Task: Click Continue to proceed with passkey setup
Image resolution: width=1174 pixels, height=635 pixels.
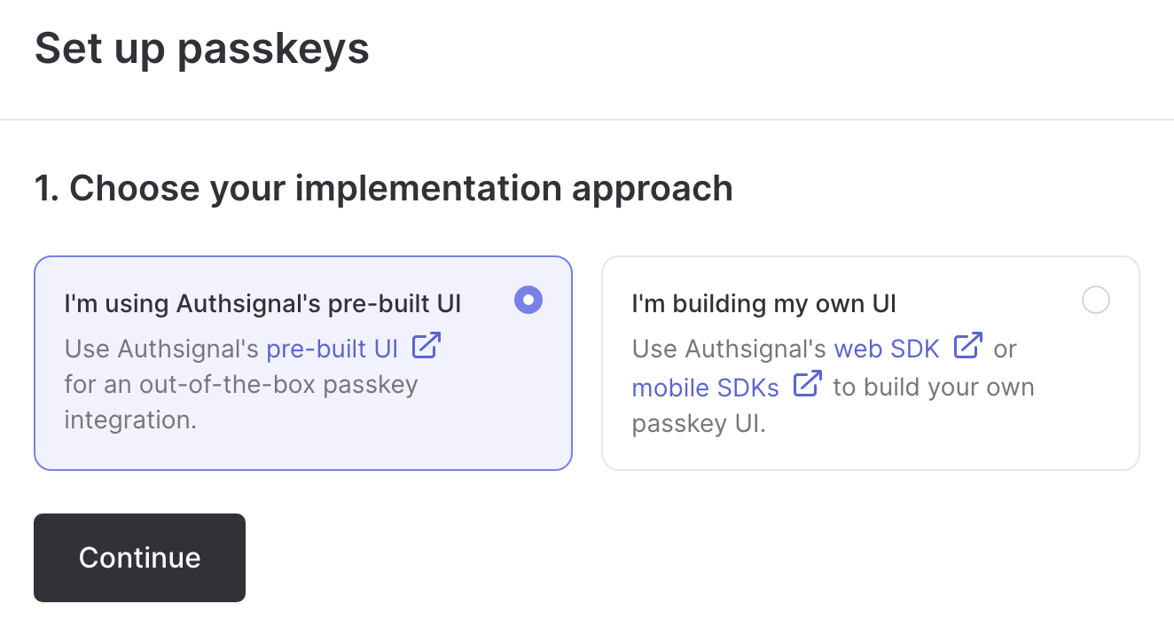Action: coord(139,557)
